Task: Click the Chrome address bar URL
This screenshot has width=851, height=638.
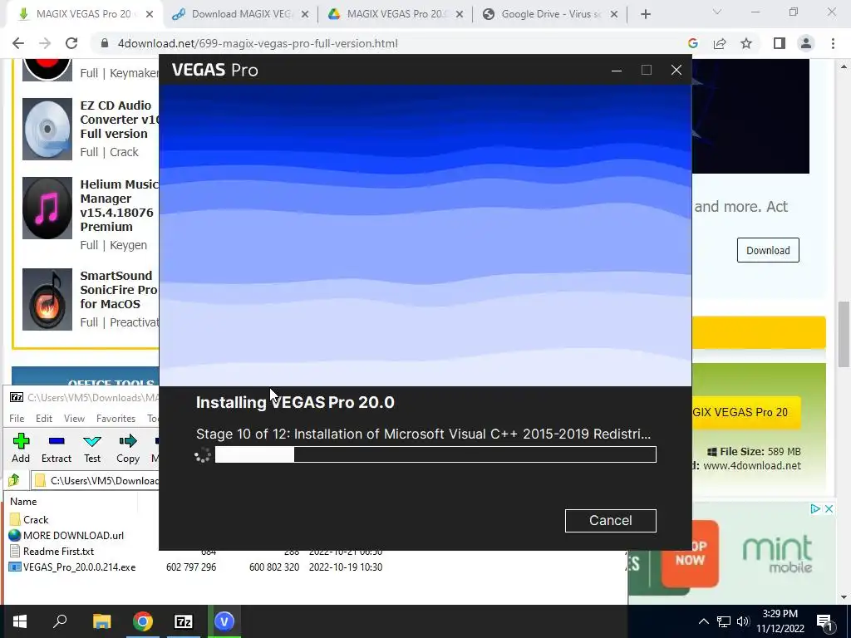Action: point(258,43)
